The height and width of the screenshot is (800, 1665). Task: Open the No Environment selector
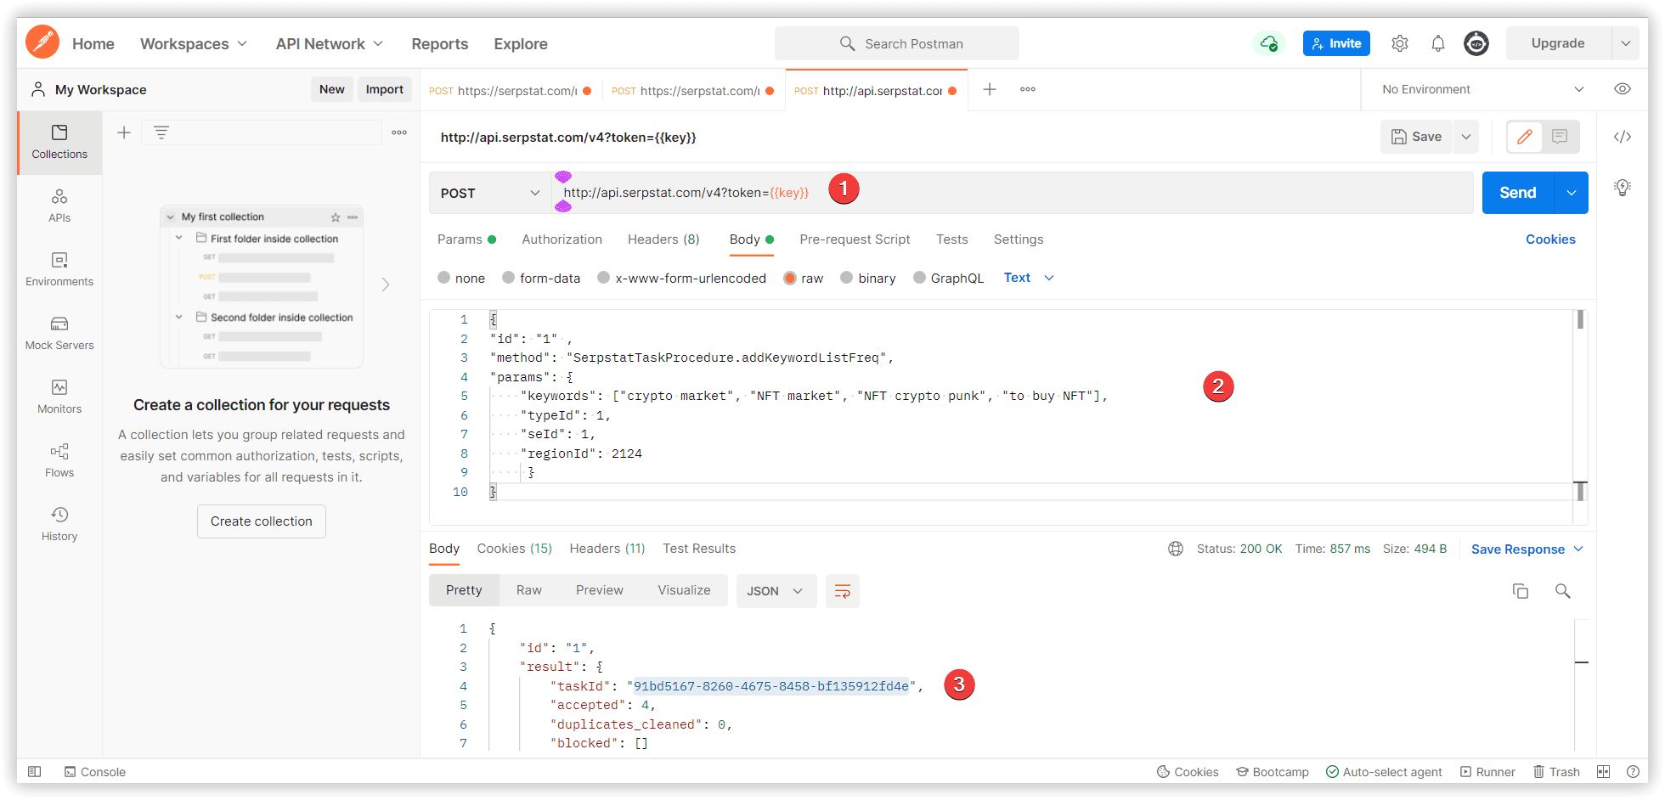click(x=1482, y=89)
